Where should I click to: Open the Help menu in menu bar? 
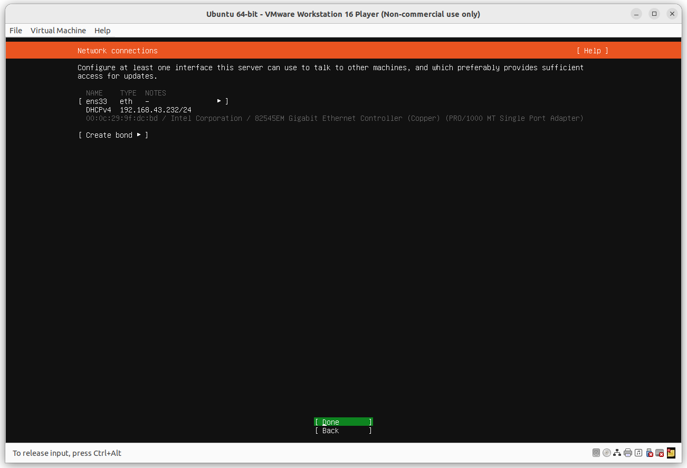tap(102, 30)
